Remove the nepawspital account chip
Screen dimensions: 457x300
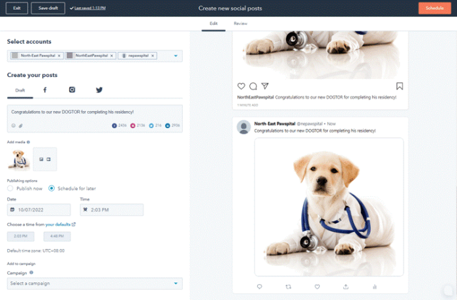tap(153, 56)
